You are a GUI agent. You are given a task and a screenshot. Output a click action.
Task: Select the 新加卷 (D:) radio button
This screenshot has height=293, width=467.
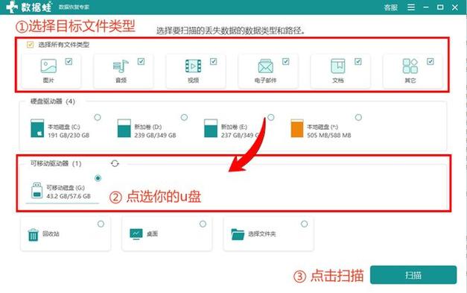[x=185, y=118]
